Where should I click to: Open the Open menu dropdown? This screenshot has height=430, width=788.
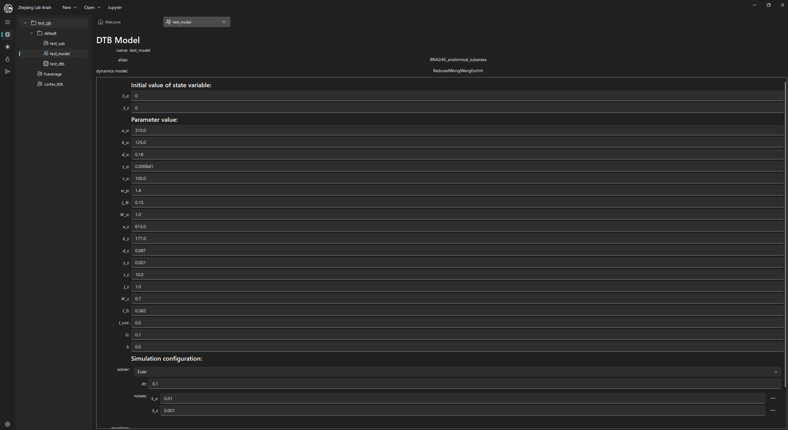click(x=92, y=7)
